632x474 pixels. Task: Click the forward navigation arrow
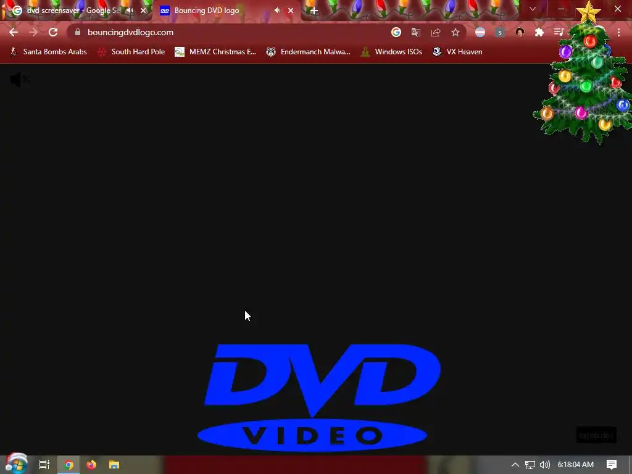pos(33,32)
